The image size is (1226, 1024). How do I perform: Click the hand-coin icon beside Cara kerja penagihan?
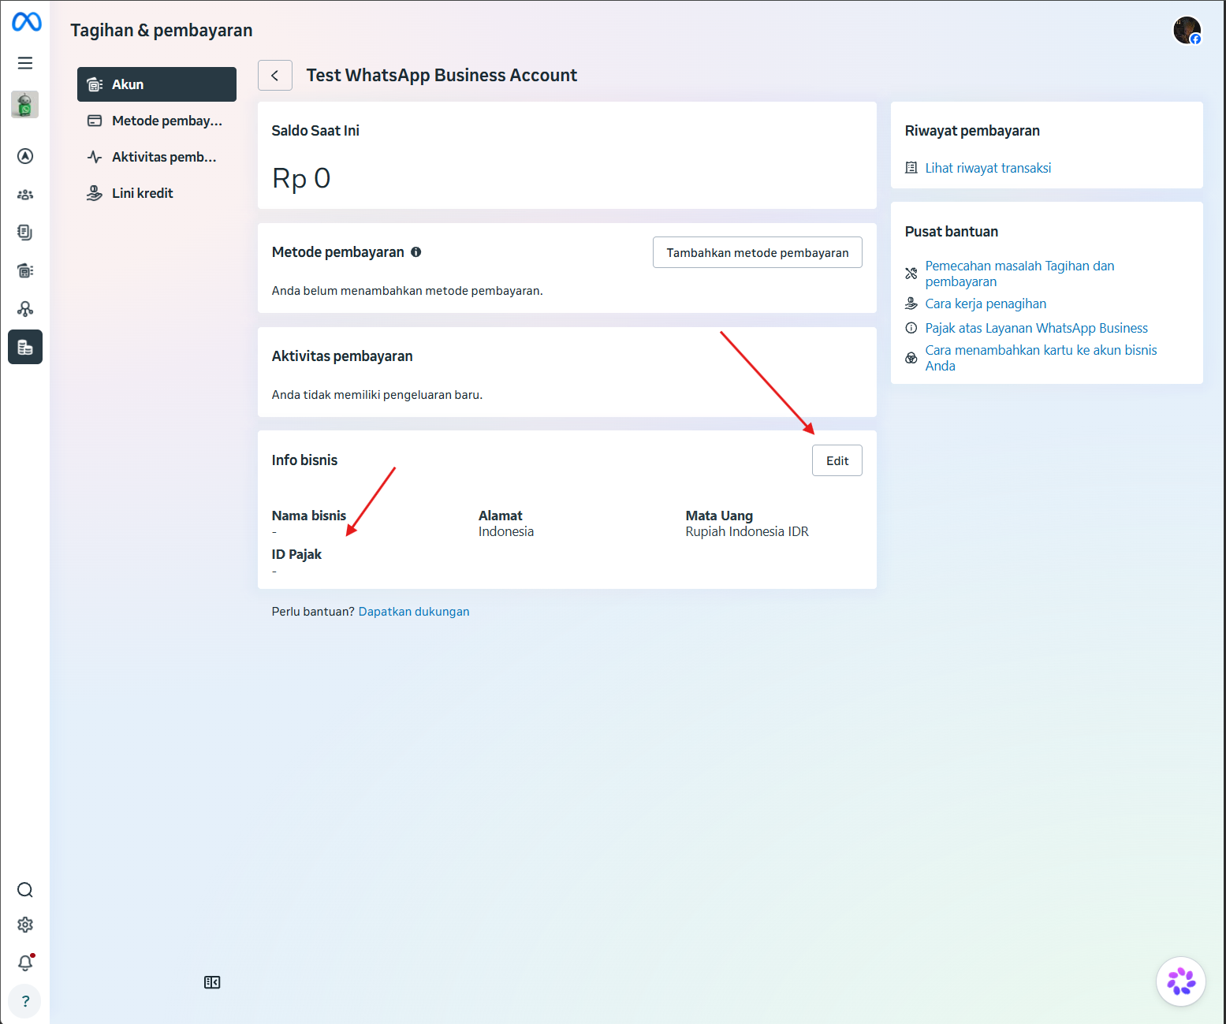[911, 303]
